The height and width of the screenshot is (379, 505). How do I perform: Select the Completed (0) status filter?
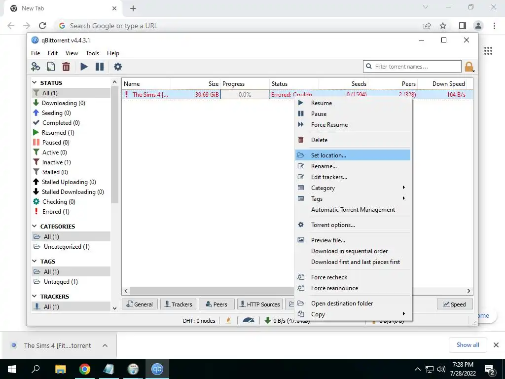[x=61, y=123]
